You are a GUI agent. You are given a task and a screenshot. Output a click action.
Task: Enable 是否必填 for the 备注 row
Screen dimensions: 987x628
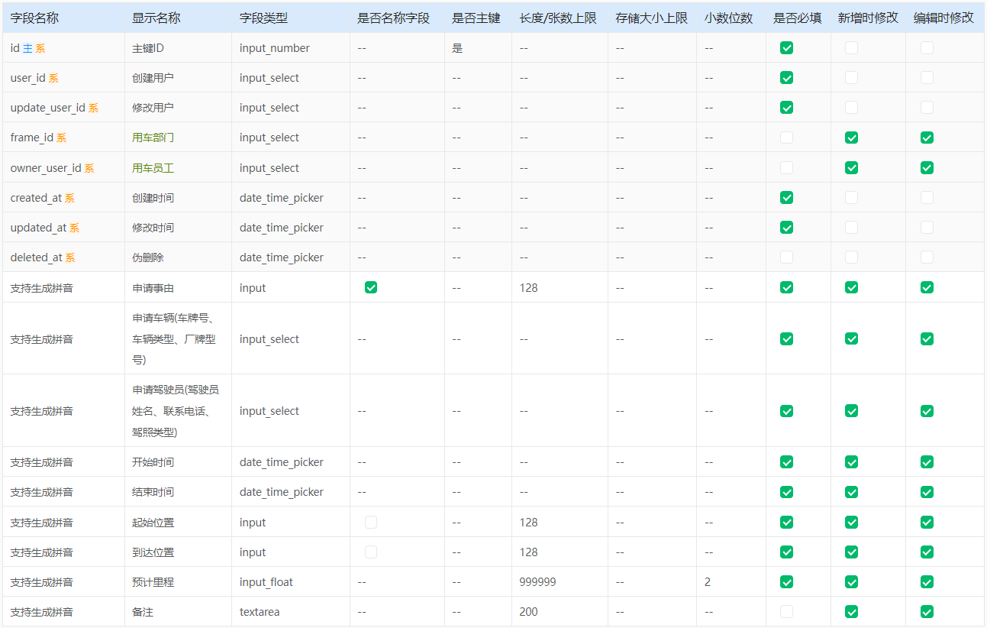pos(786,612)
